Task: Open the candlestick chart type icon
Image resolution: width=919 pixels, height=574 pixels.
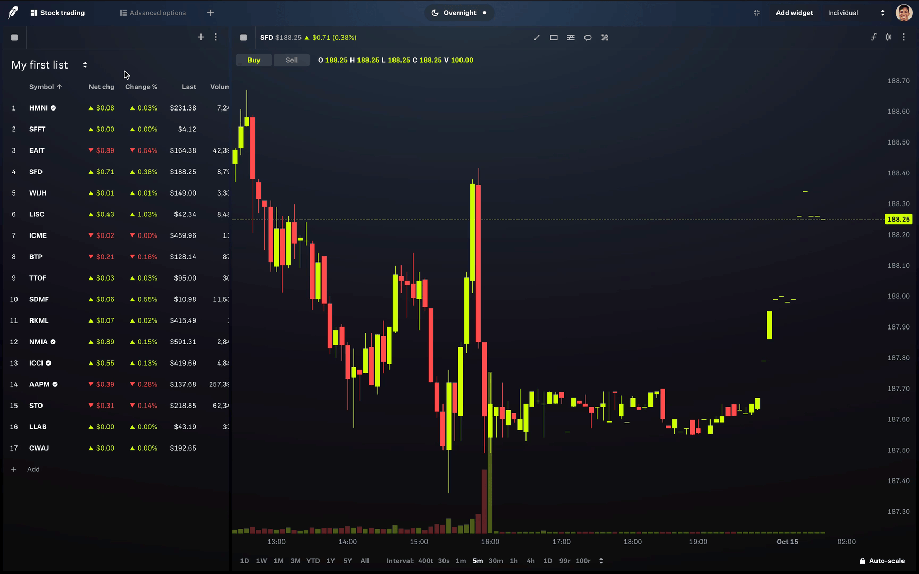Action: (889, 37)
